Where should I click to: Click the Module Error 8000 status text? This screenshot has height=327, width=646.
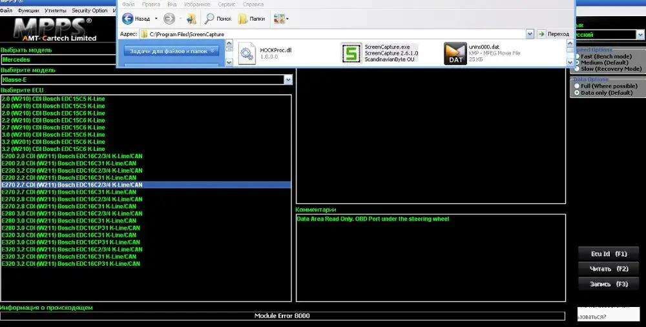point(282,316)
